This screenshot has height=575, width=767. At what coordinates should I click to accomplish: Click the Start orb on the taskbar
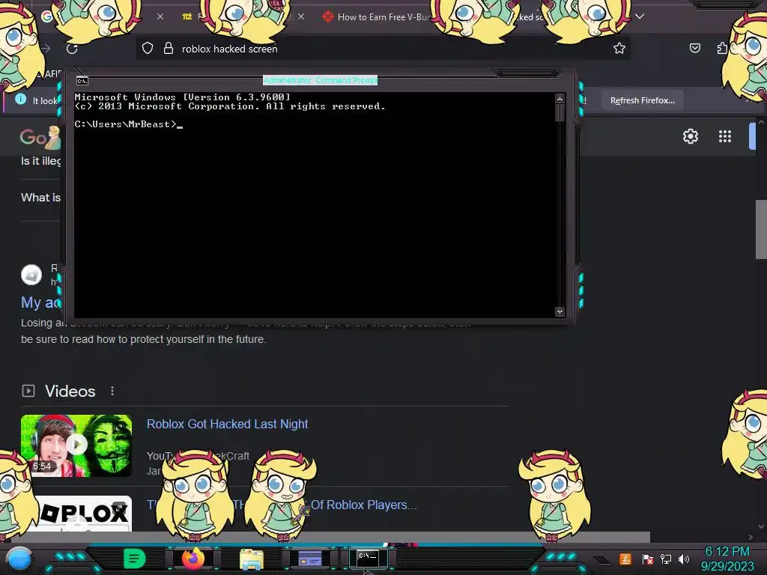19,559
